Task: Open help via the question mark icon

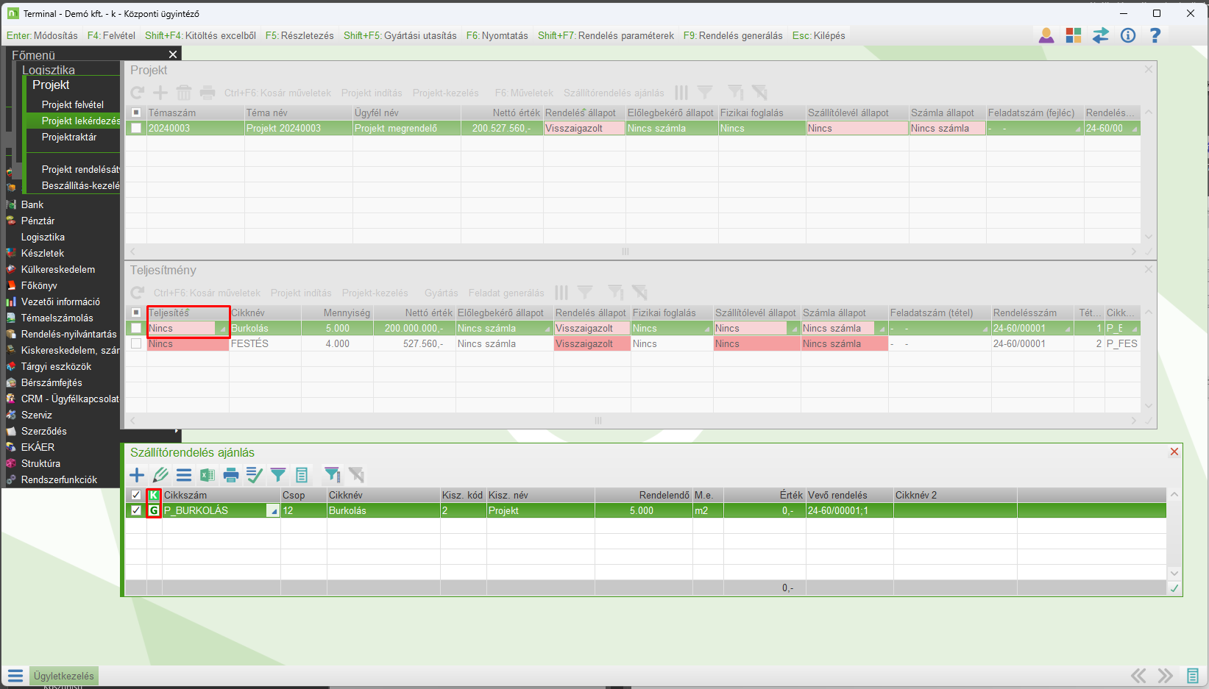Action: tap(1155, 35)
